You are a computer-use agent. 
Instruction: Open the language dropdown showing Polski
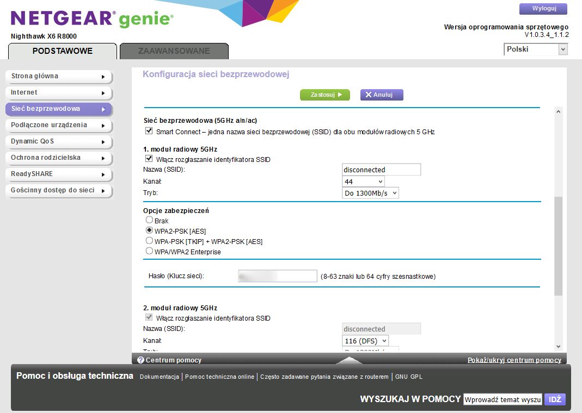tap(536, 49)
